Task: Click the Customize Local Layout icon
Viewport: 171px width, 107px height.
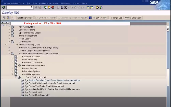Action: (x=101, y=7)
